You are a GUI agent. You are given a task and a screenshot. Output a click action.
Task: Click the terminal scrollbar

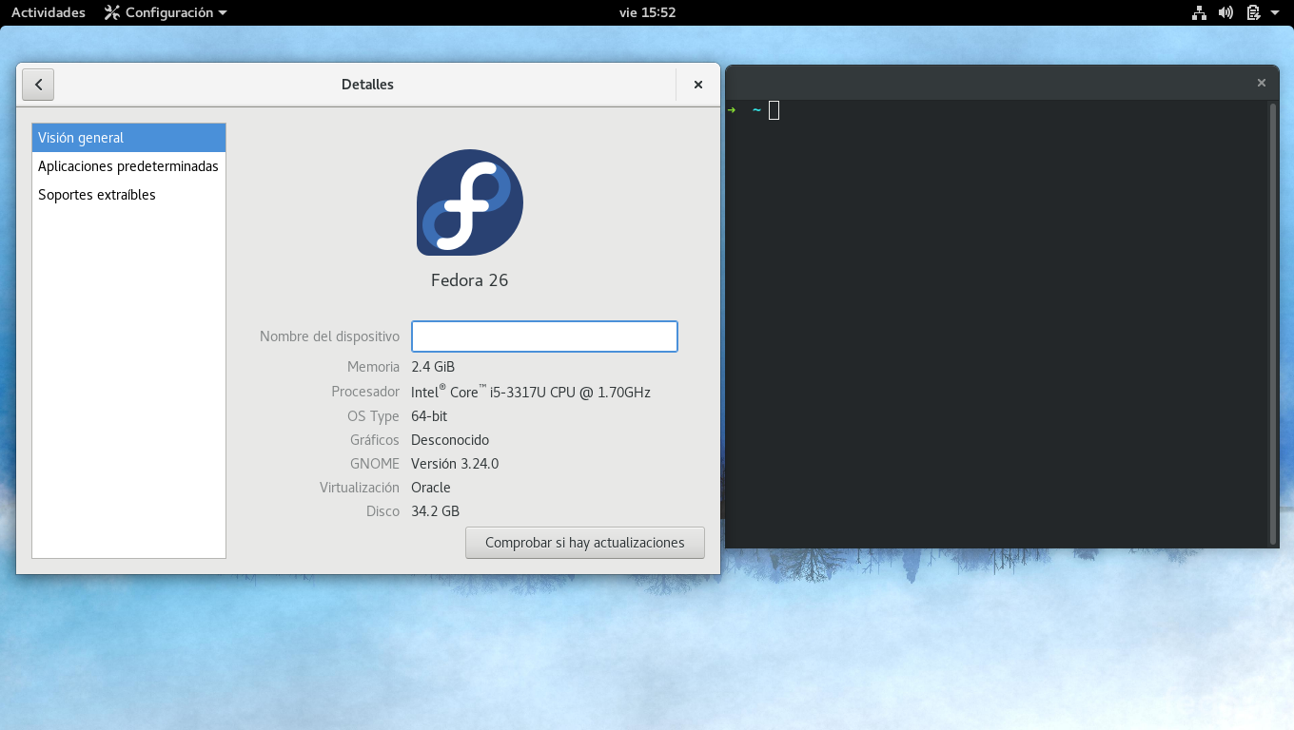(1273, 323)
